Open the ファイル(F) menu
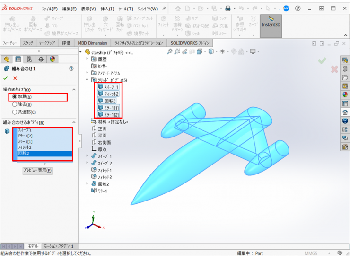350x256 pixels. tap(50, 9)
